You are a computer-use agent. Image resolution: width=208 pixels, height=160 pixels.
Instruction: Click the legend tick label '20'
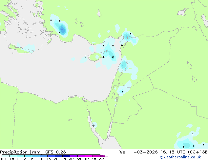point(56,159)
